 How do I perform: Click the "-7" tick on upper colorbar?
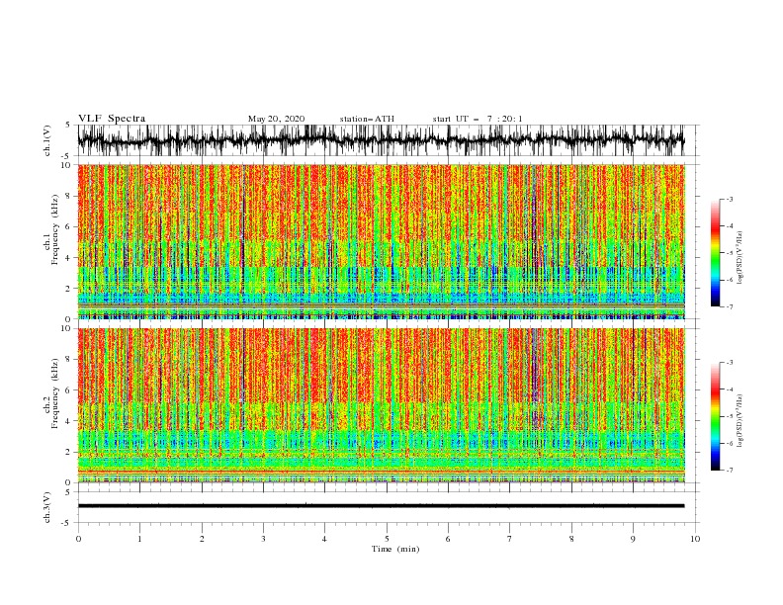click(x=729, y=306)
